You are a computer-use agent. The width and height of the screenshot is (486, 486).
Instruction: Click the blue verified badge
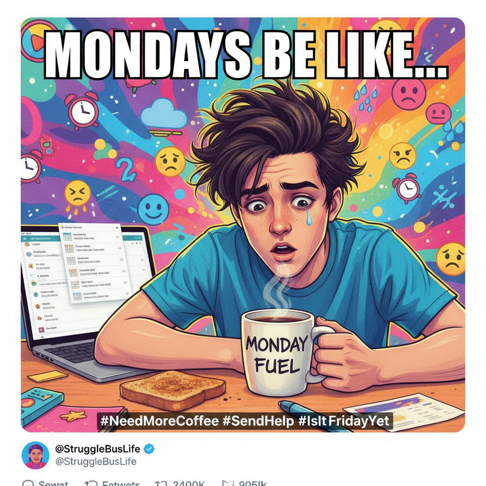pos(150,449)
